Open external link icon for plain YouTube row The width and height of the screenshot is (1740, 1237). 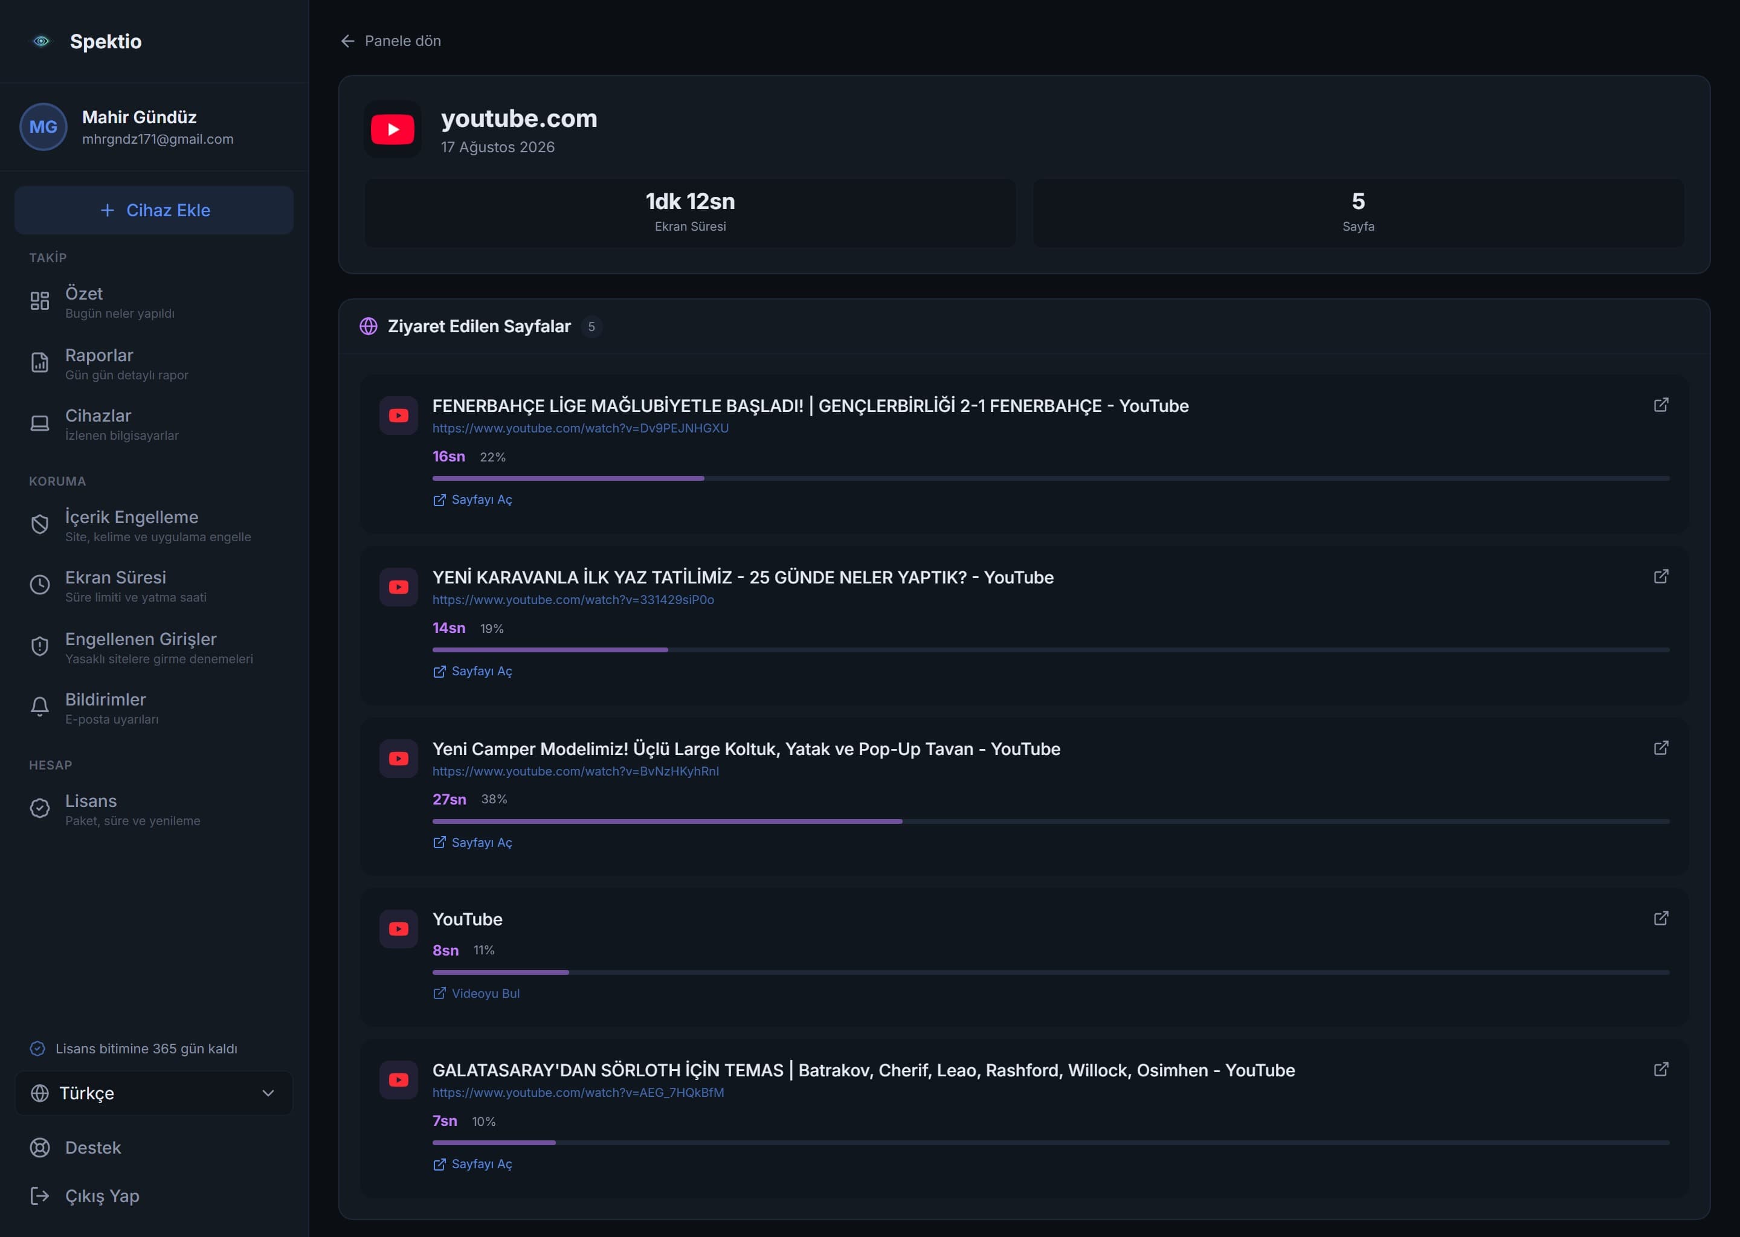point(1661,919)
